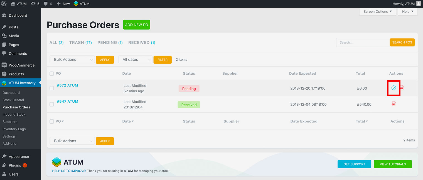This screenshot has height=180, width=423.
Task: Open the Howdy, ATUM user avatar
Action: click(419, 4)
